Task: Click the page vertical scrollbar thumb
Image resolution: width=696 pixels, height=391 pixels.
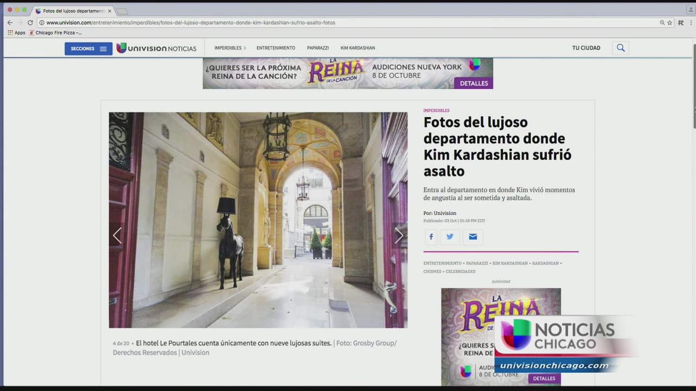Action: click(694, 87)
